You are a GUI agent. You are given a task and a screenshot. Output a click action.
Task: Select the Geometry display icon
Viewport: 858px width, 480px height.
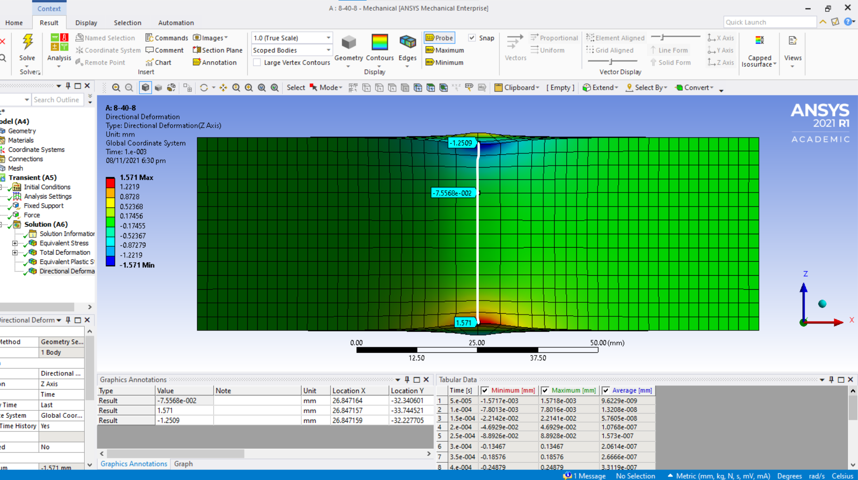click(348, 43)
